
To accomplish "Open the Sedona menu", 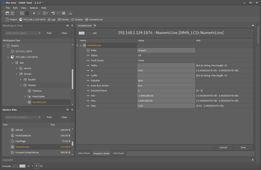I will click(34, 8).
